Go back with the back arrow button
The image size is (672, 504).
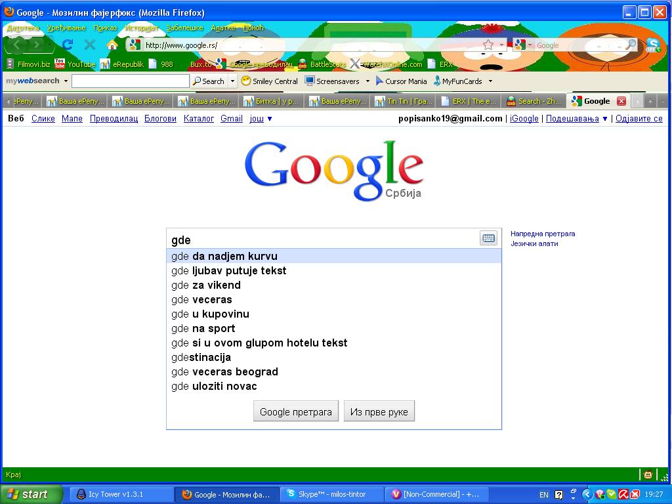tap(17, 45)
